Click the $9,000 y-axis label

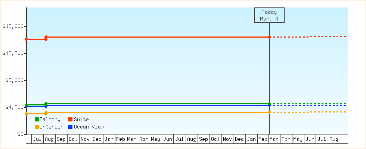tap(14, 80)
